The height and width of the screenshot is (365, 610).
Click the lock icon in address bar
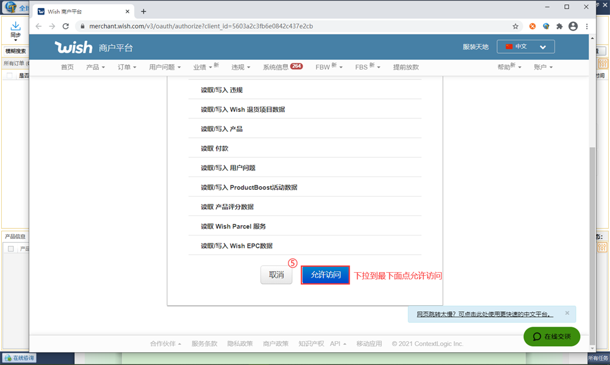point(82,26)
